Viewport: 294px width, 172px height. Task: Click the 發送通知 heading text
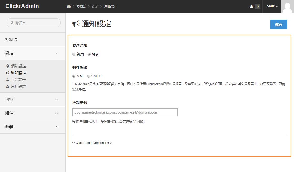point(80,45)
